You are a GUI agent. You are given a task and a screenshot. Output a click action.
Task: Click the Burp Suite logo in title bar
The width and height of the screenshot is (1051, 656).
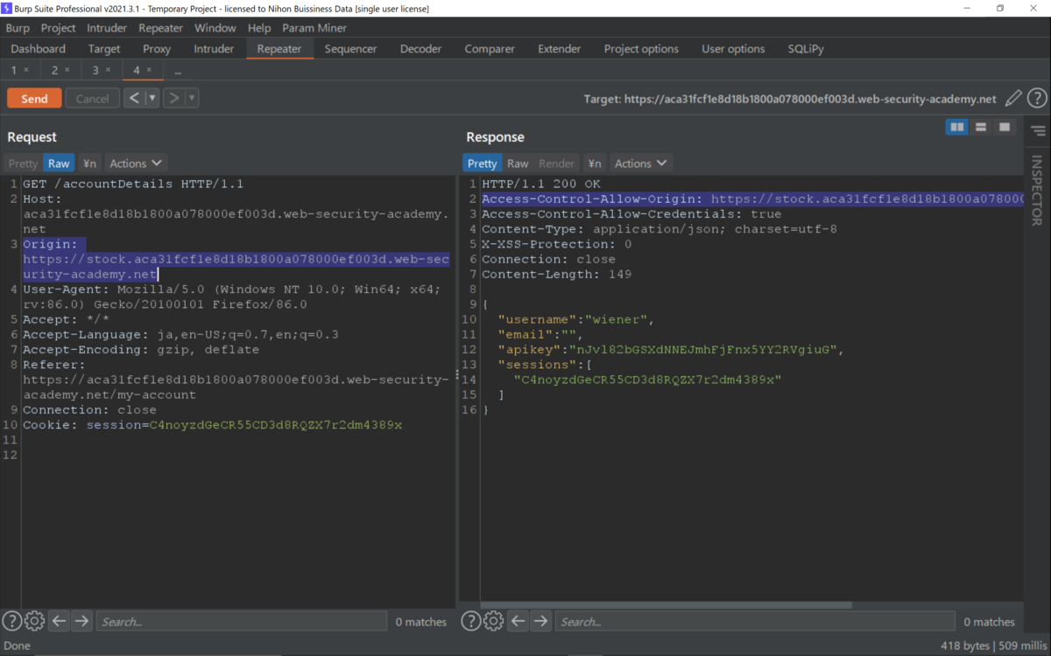pos(7,8)
